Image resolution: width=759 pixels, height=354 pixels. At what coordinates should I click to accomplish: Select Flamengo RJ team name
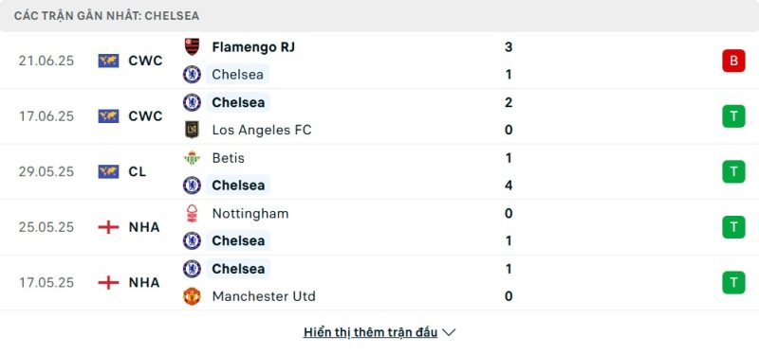click(x=253, y=46)
